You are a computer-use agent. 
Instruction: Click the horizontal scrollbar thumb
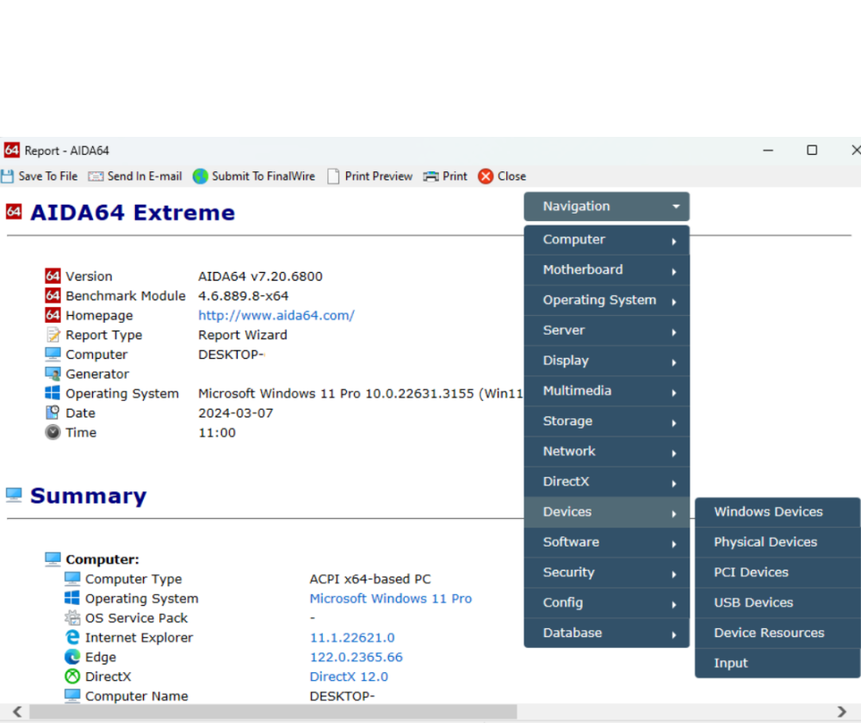coord(273,712)
